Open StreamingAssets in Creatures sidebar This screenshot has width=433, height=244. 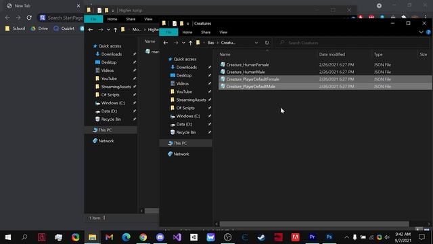point(188,100)
